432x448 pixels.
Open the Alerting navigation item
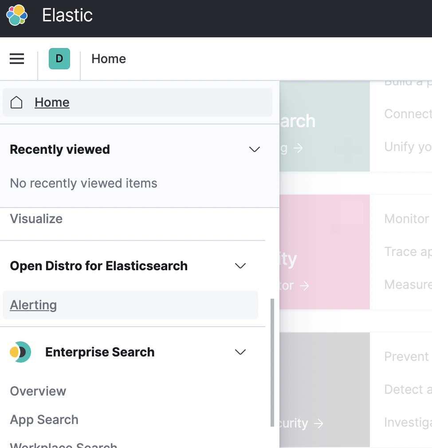pyautogui.click(x=130, y=305)
